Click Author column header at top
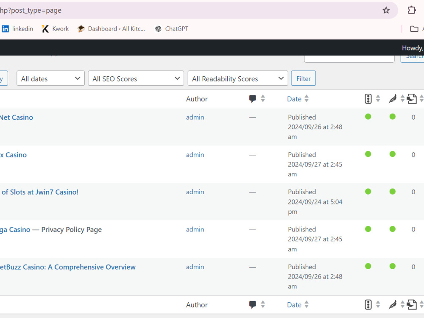The width and height of the screenshot is (424, 318). [197, 99]
